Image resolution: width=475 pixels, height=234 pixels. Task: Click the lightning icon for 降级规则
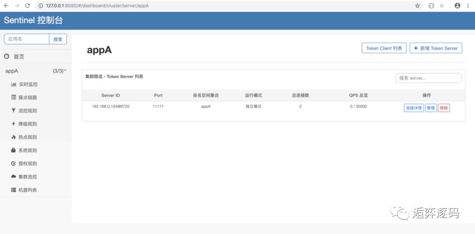pyautogui.click(x=14, y=124)
